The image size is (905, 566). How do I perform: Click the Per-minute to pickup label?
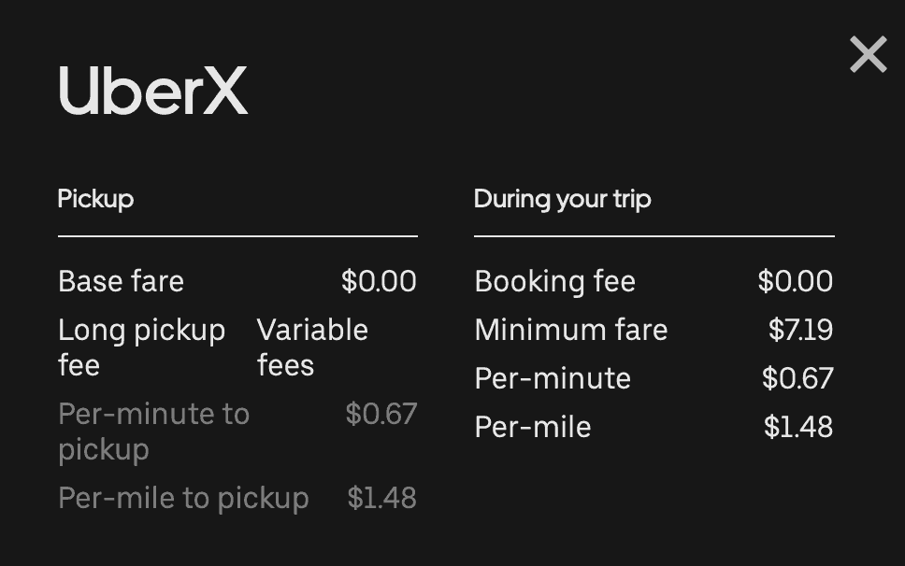tap(154, 432)
